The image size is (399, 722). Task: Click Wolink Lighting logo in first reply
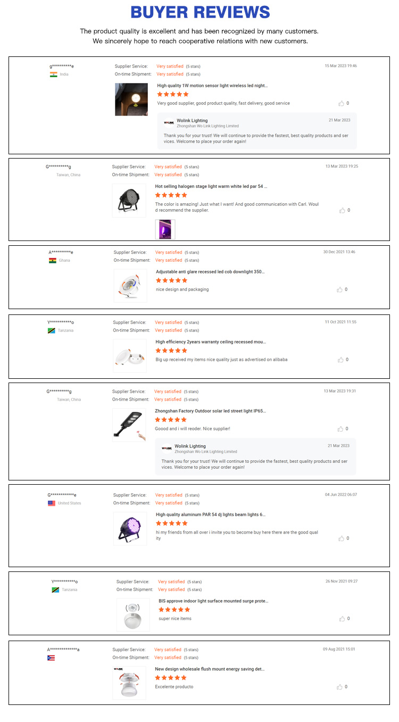(169, 123)
